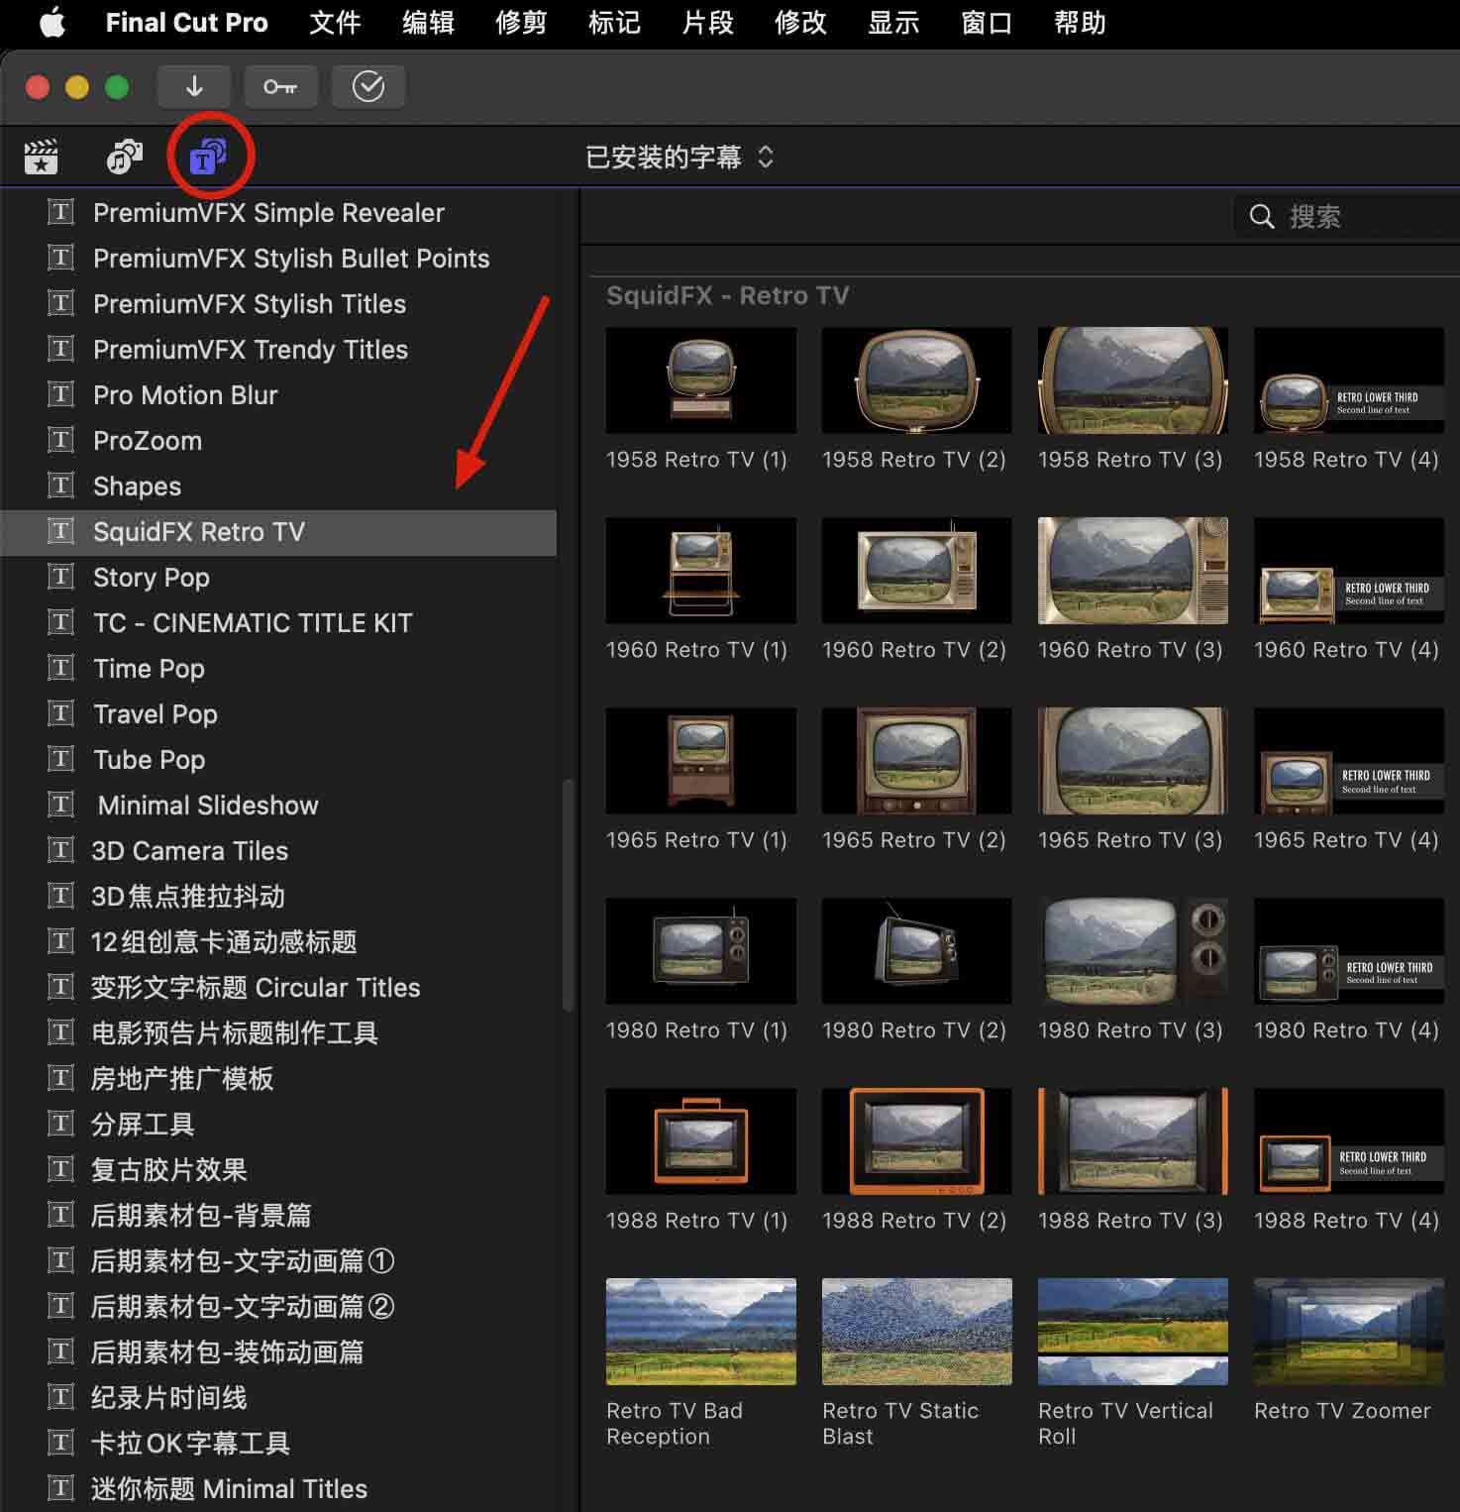1460x1512 pixels.
Task: Click the keyword editor key icon
Action: 280,87
